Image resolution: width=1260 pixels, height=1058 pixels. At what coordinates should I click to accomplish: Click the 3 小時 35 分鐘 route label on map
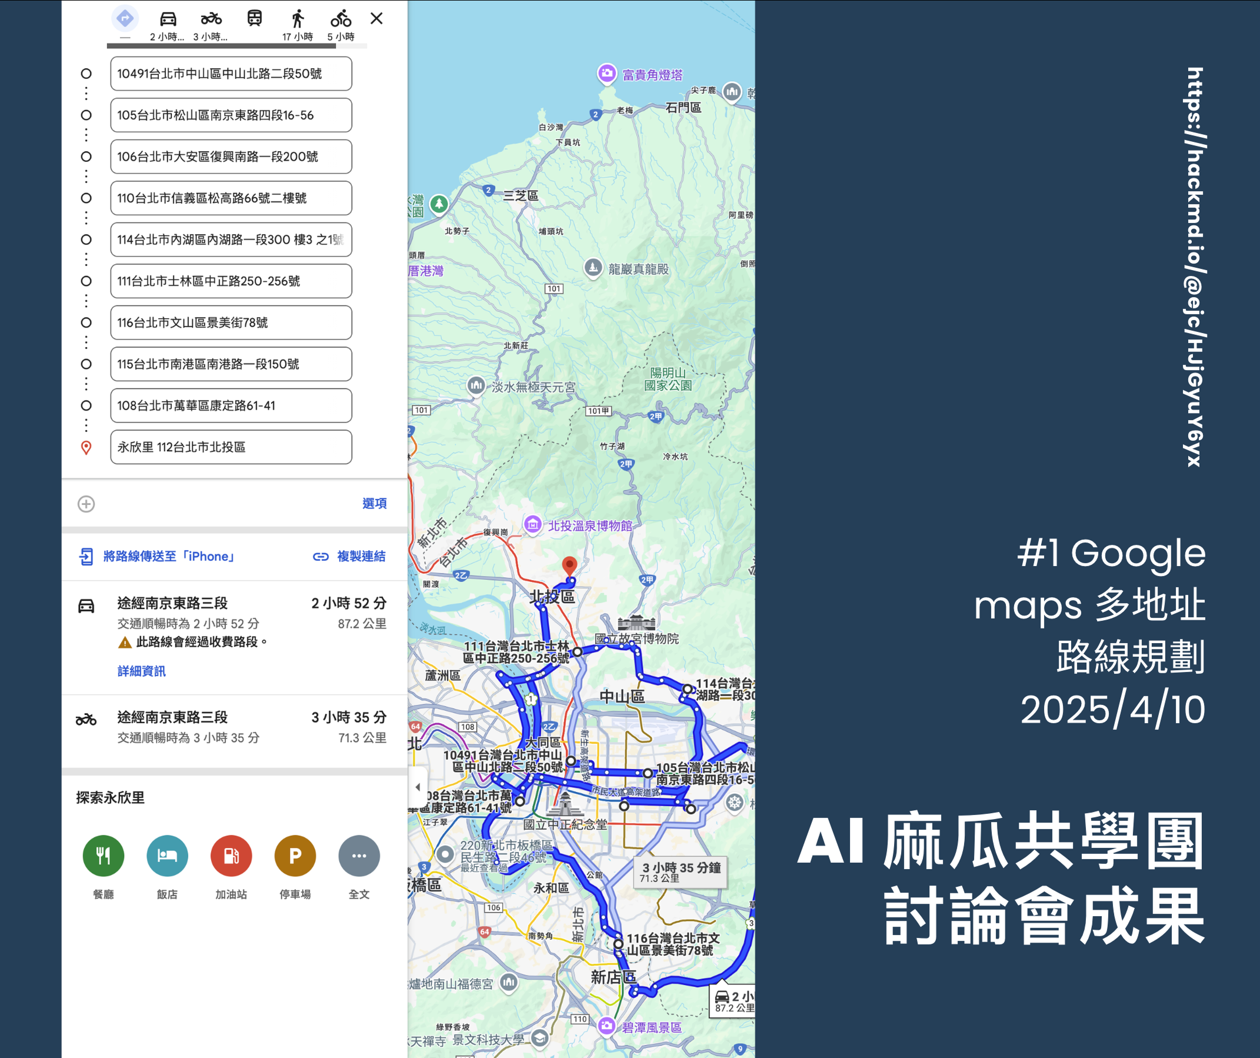pos(681,873)
